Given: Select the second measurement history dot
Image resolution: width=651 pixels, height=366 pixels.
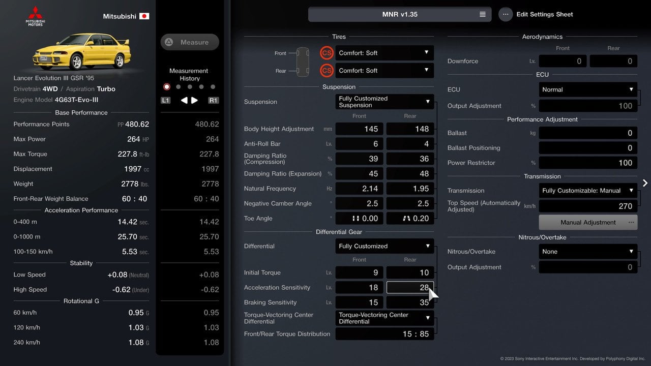Looking at the screenshot, I should pos(178,87).
